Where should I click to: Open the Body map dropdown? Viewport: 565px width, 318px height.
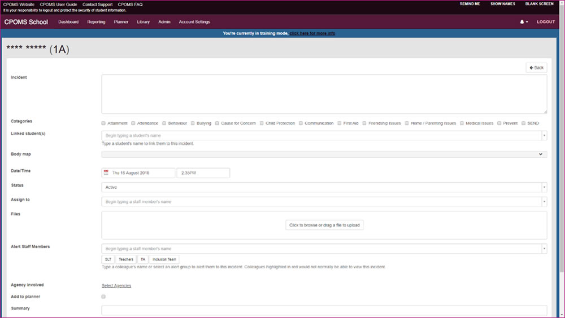click(x=324, y=154)
